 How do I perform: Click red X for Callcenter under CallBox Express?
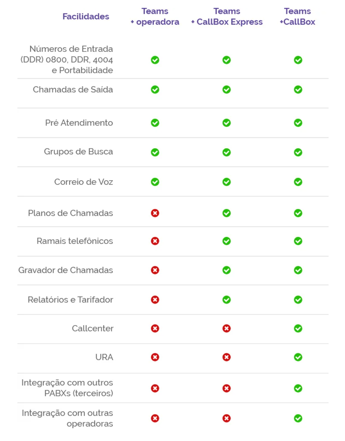[x=226, y=328]
